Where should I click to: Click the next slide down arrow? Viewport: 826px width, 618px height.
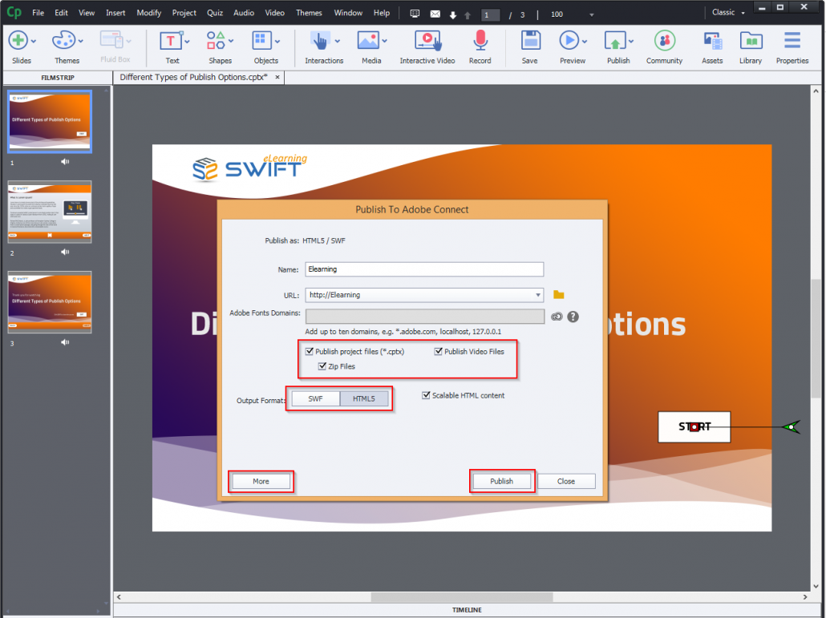(453, 15)
